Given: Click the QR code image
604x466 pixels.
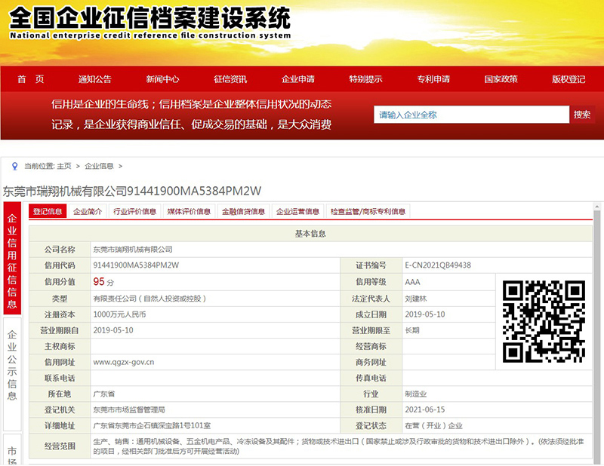Looking at the screenshot, I should click(544, 320).
